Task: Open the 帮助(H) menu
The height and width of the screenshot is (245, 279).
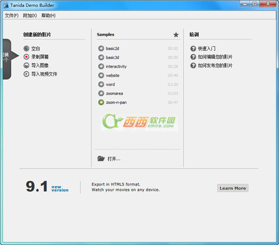Action: click(48, 15)
